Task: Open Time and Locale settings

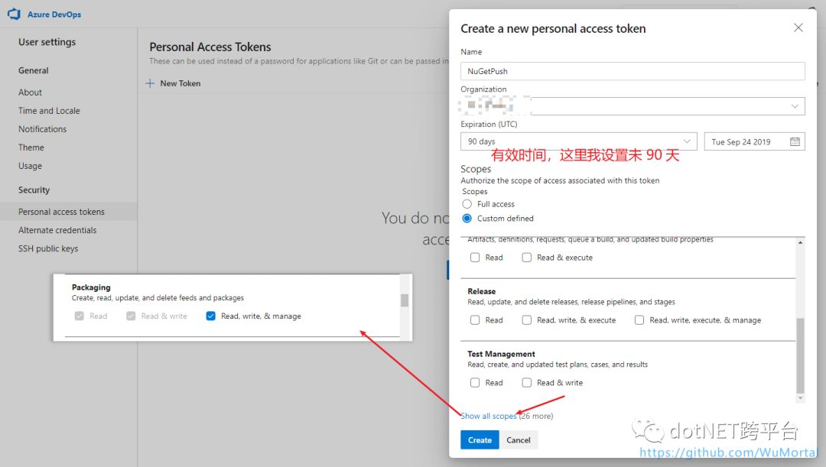Action: click(49, 111)
